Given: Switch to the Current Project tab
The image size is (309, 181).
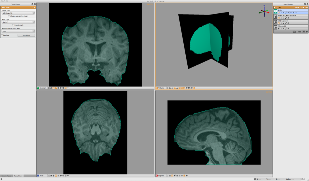Looking at the screenshot, I should pyautogui.click(x=6, y=176).
